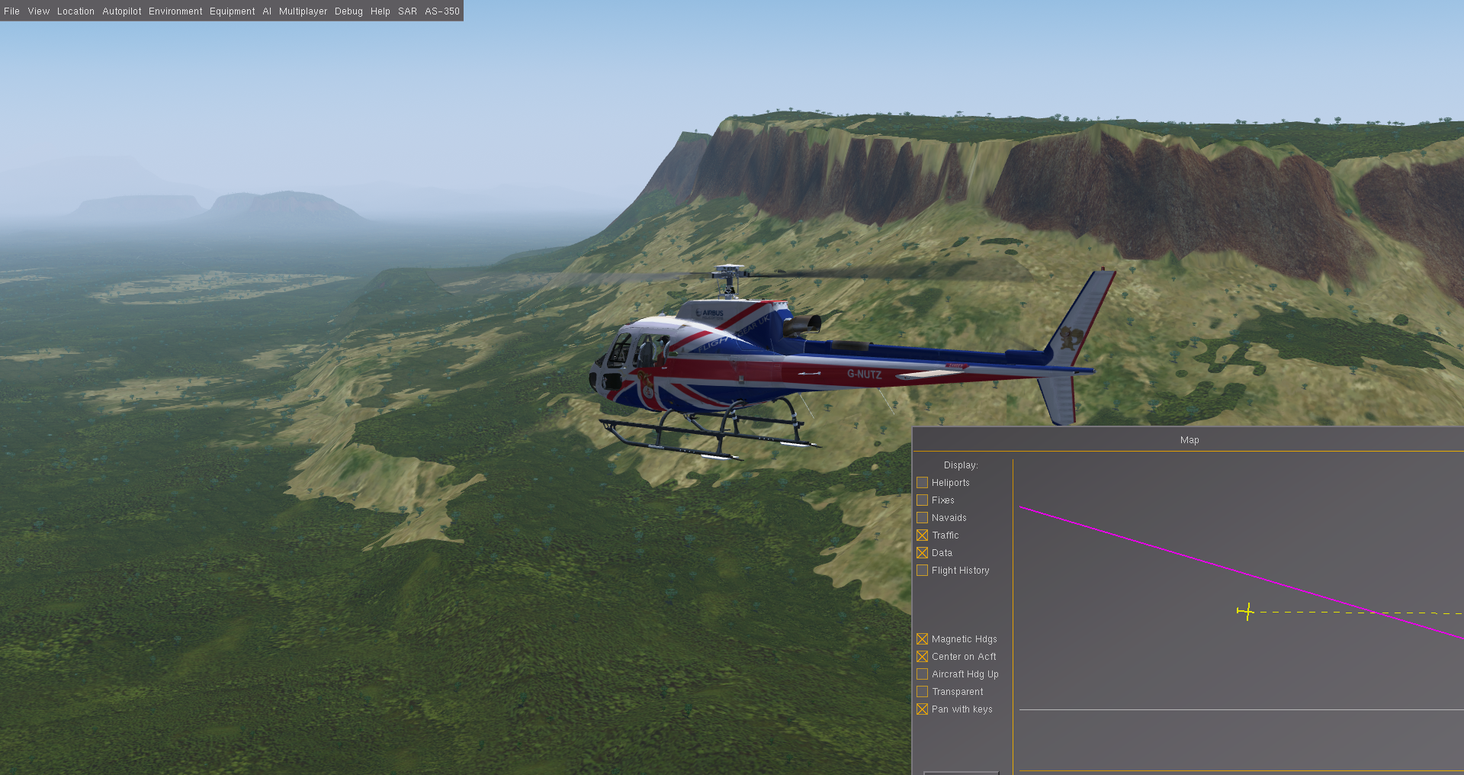
Task: Show Navaids on the map
Action: (923, 518)
